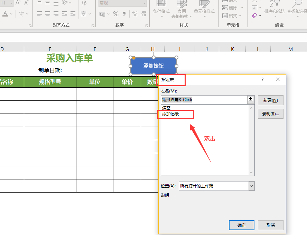
Task: Click the merge and center icon
Action: pos(84,14)
